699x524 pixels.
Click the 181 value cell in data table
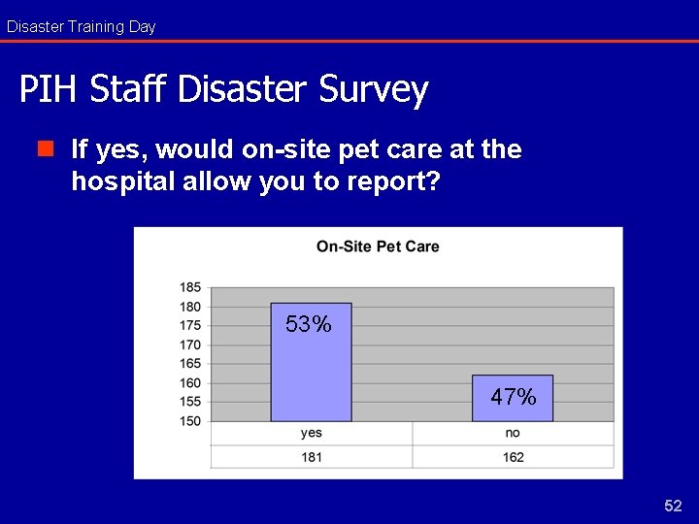[312, 457]
